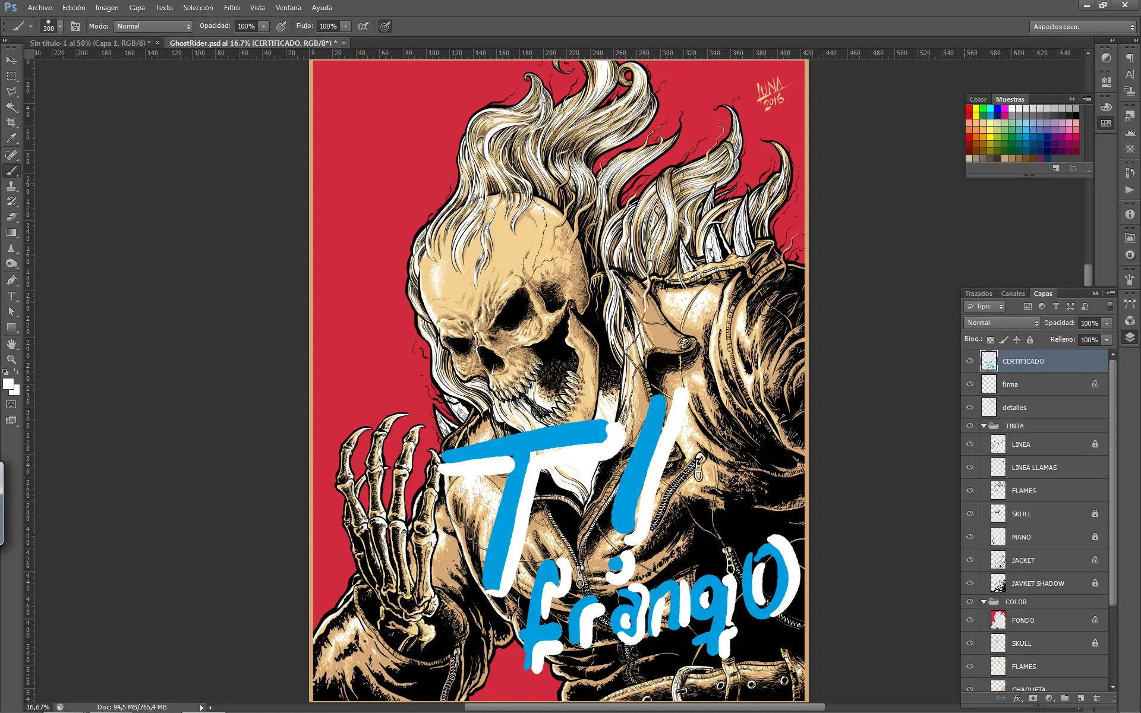Open the Aspectos esen. workspace dropdown
This screenshot has height=713, width=1141.
[x=1082, y=27]
